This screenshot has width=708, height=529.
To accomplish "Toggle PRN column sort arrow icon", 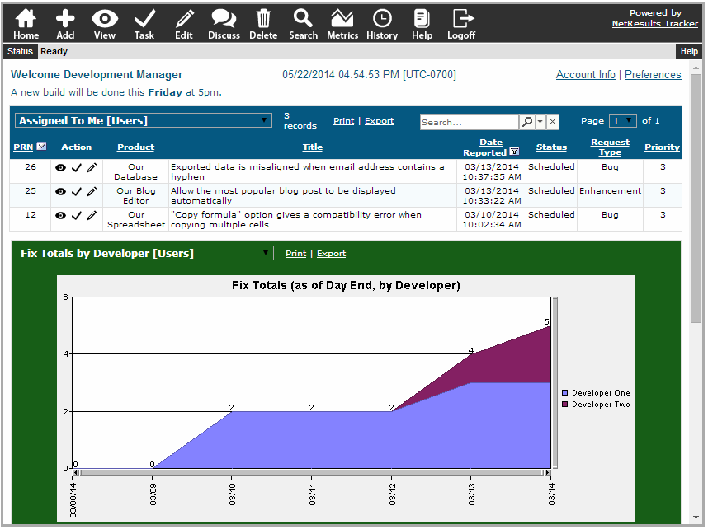I will 41,146.
